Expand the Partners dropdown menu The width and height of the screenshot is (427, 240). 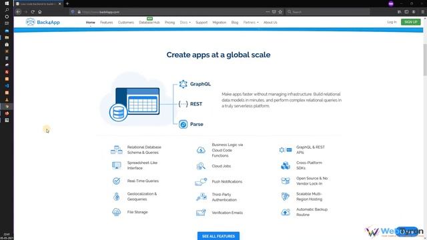(x=251, y=22)
